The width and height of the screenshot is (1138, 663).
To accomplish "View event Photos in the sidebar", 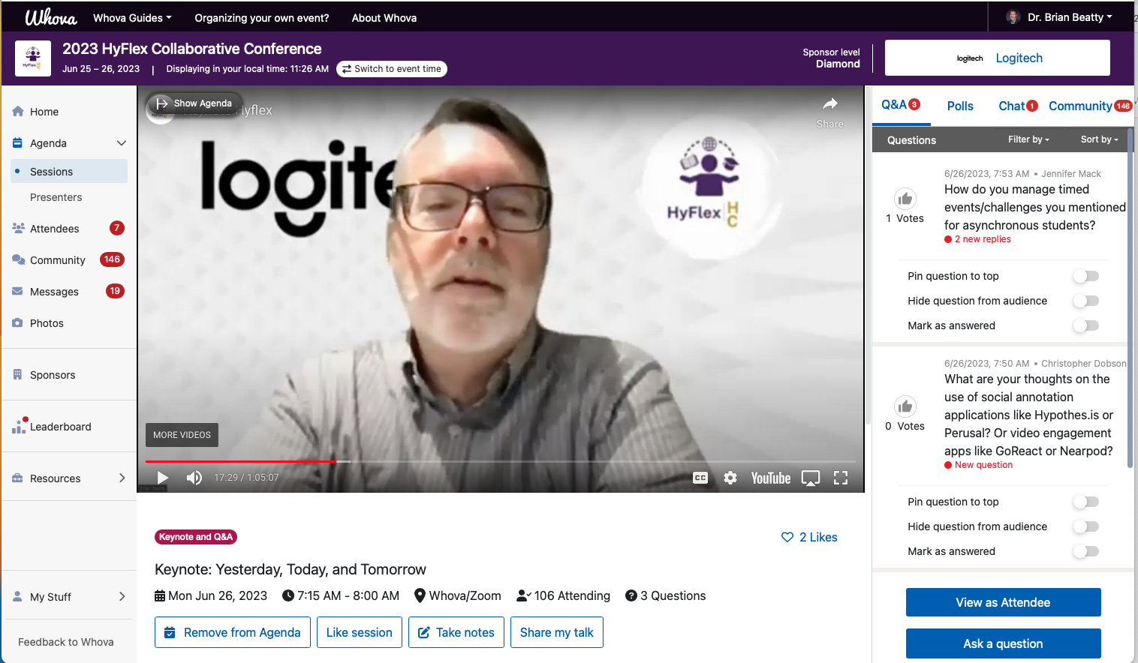I will point(45,322).
